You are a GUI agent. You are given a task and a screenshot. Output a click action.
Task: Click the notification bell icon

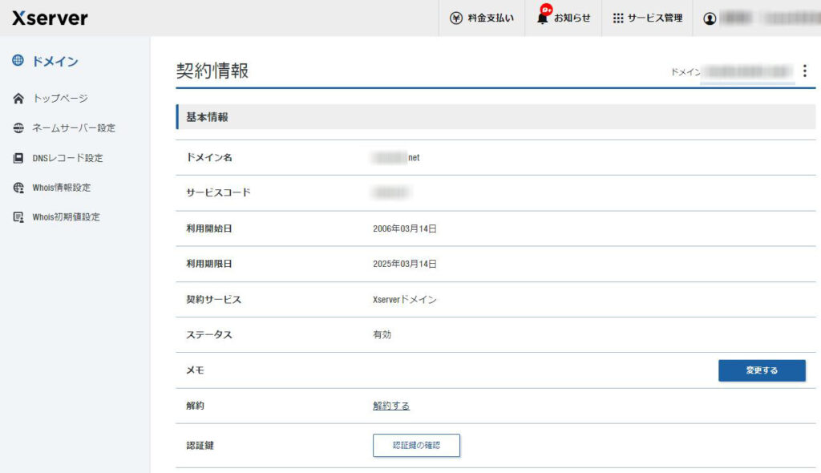543,18
